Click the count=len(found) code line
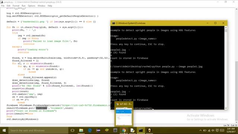The image size is (238, 134). (23, 89)
